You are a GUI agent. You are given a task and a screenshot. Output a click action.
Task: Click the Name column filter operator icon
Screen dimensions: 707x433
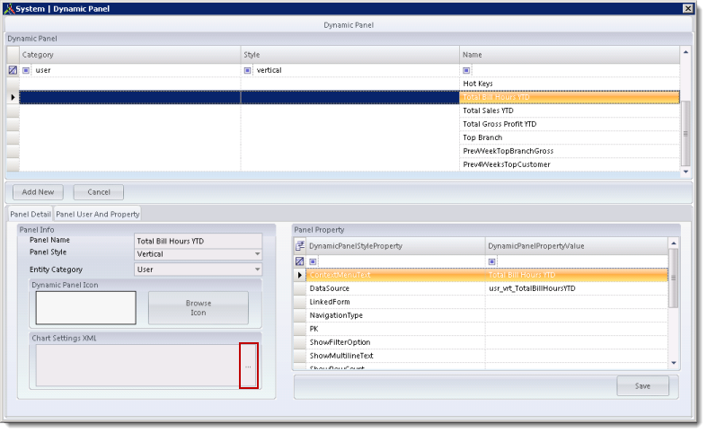point(466,70)
